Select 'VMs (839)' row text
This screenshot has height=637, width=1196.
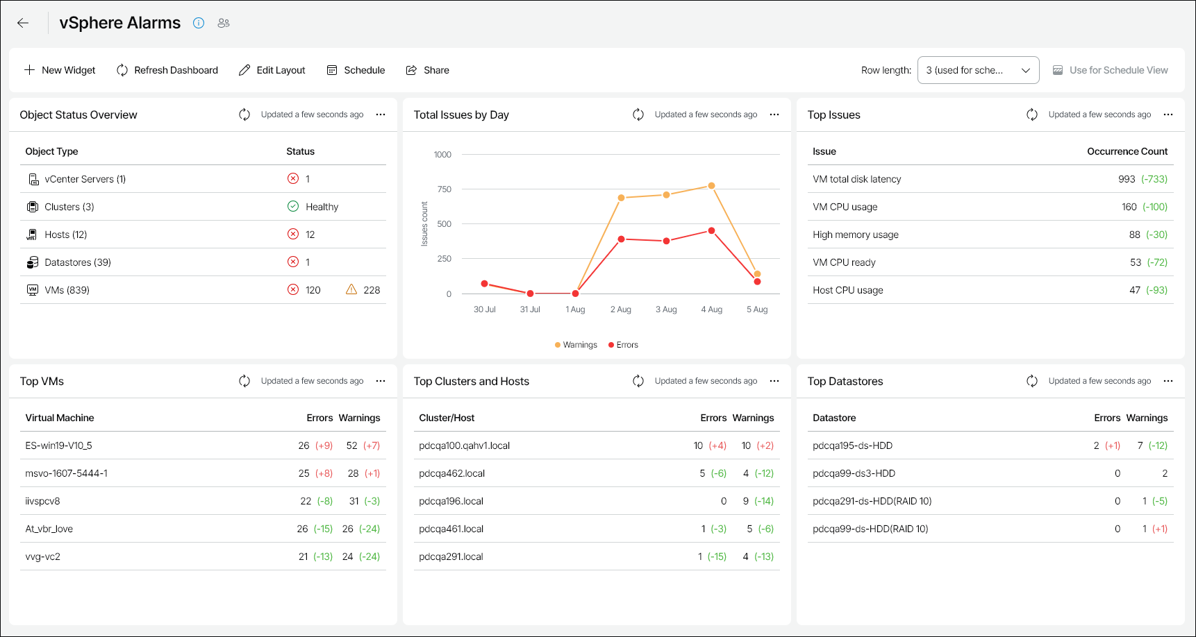tap(67, 290)
